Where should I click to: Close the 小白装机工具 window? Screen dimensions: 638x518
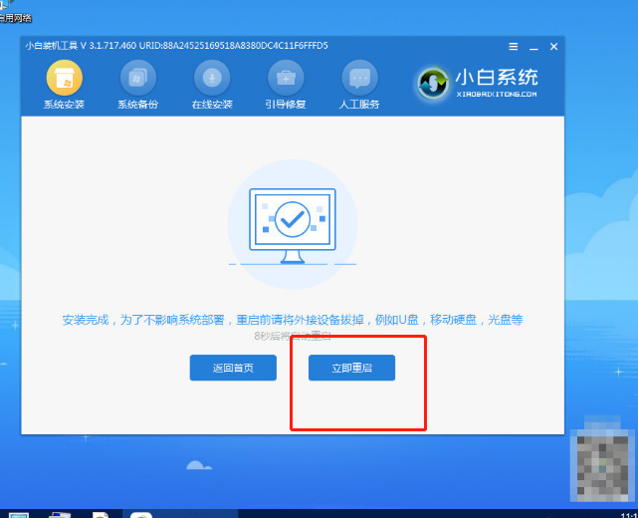coord(553,47)
